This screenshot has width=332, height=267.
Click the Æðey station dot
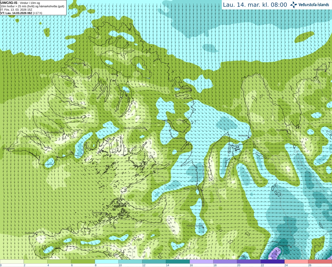[117, 76]
